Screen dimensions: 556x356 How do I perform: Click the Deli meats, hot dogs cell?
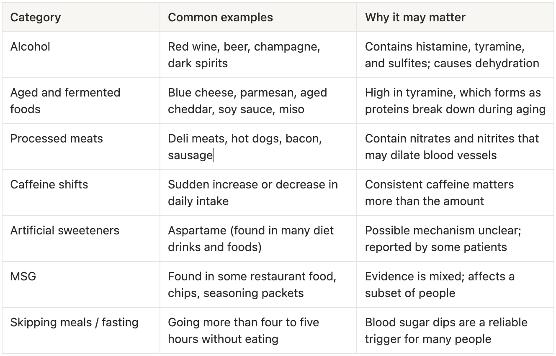tap(258, 147)
